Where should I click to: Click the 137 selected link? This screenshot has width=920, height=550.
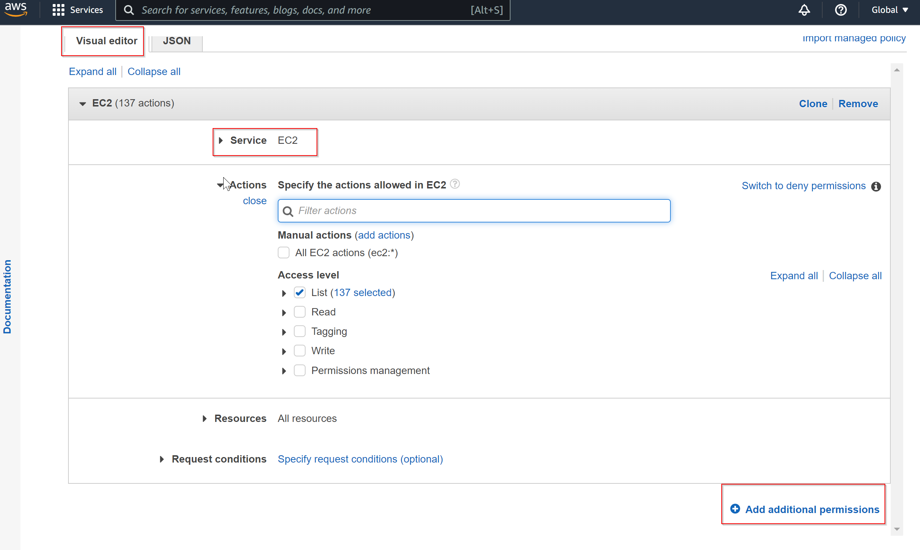coord(363,293)
